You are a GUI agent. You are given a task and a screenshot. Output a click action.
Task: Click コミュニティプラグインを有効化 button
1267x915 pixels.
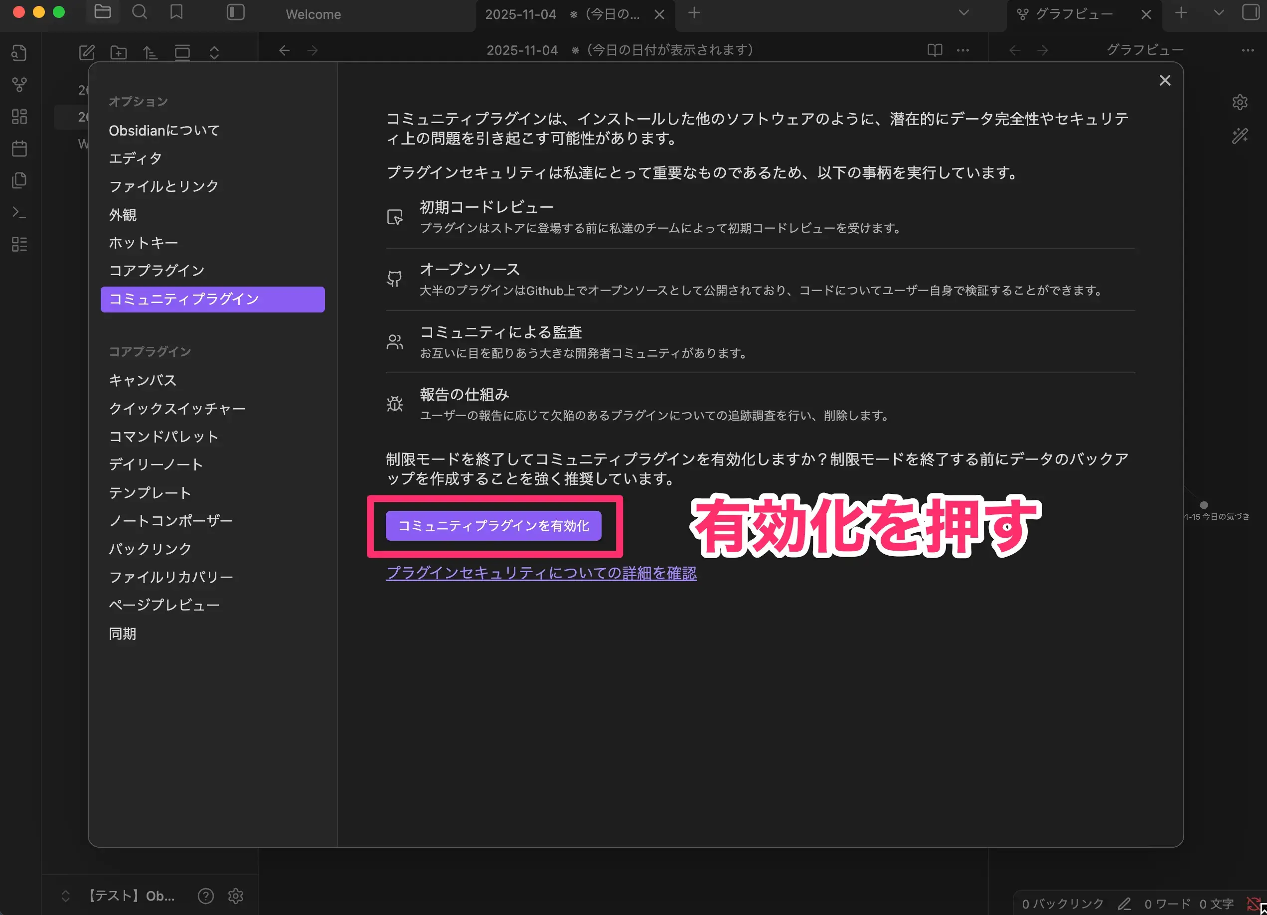493,526
